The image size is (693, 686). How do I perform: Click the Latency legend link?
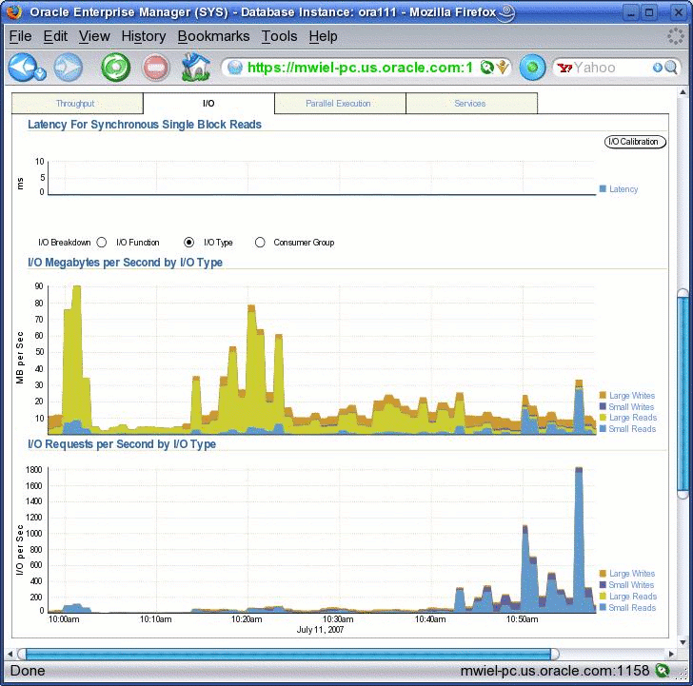[x=624, y=189]
